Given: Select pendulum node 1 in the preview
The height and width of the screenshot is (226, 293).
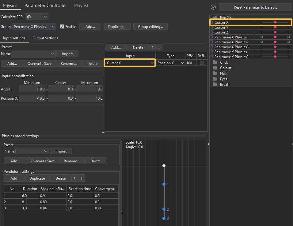Looking at the screenshot, I should 164,184.
